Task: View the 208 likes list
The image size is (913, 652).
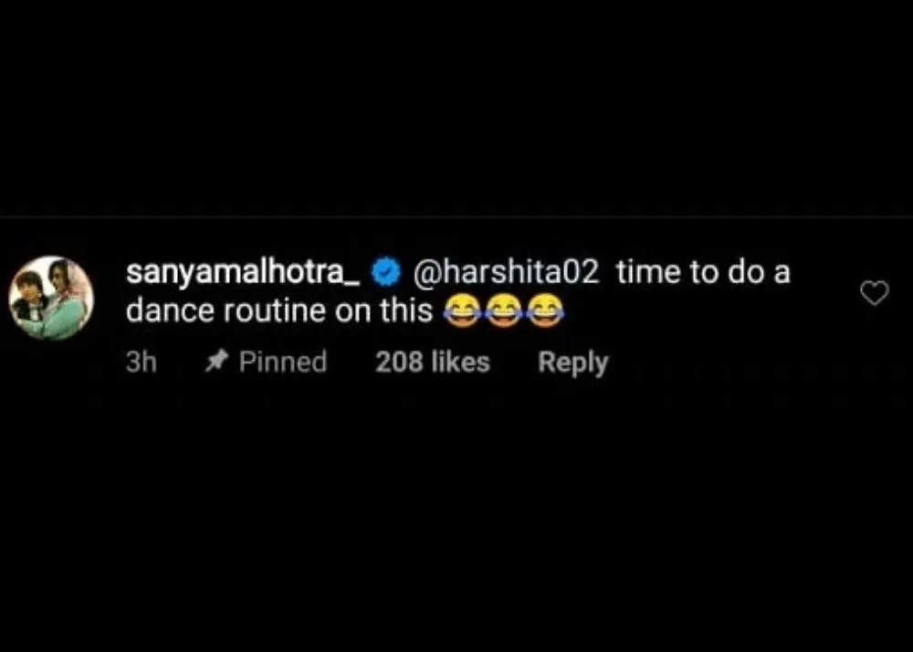Action: pos(433,363)
